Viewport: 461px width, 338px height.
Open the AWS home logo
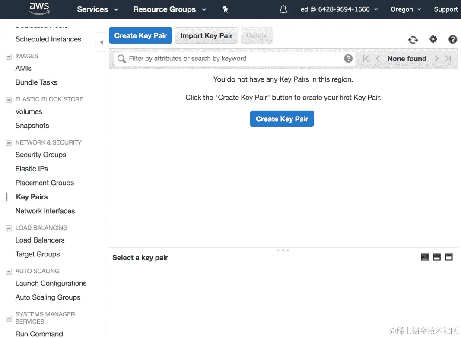tap(39, 9)
